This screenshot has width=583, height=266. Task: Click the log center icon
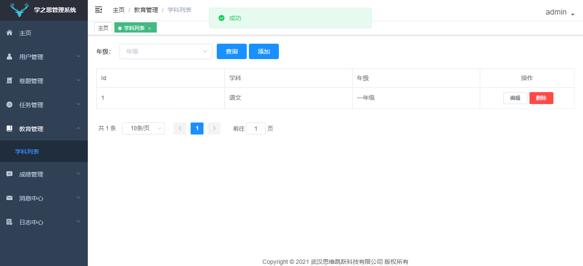(x=9, y=222)
